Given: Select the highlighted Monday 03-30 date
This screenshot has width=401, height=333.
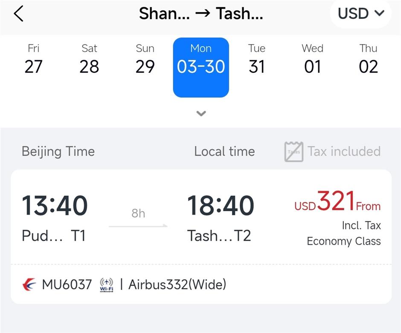Looking at the screenshot, I should coord(201,67).
